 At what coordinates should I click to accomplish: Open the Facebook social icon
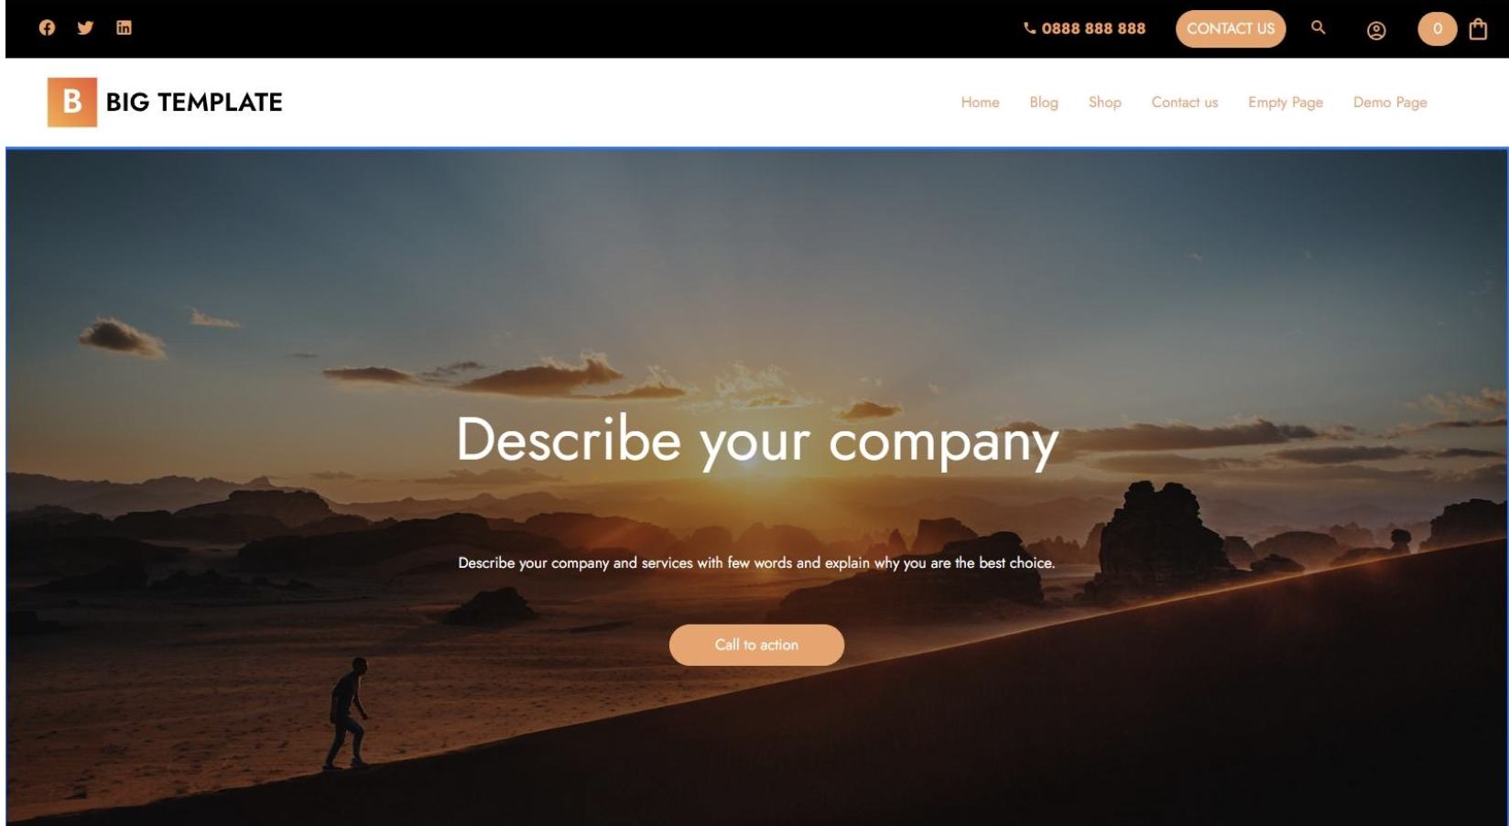coord(47,27)
